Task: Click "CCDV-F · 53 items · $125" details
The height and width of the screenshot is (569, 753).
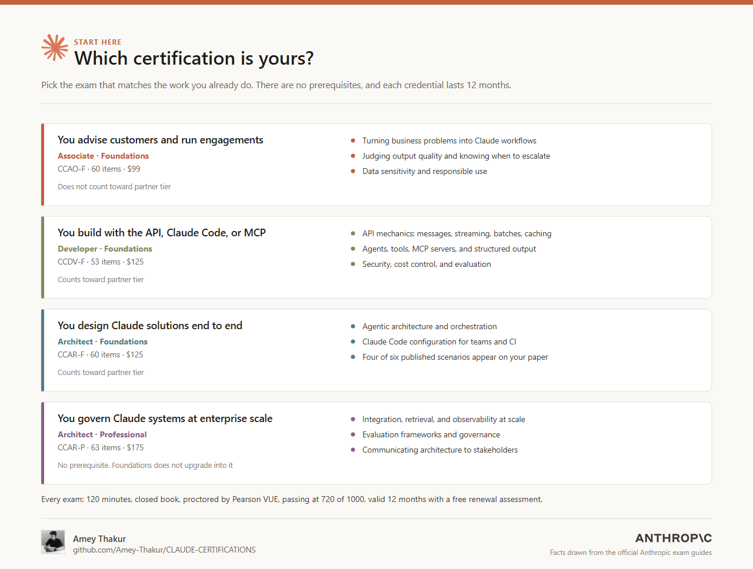Action: point(101,262)
